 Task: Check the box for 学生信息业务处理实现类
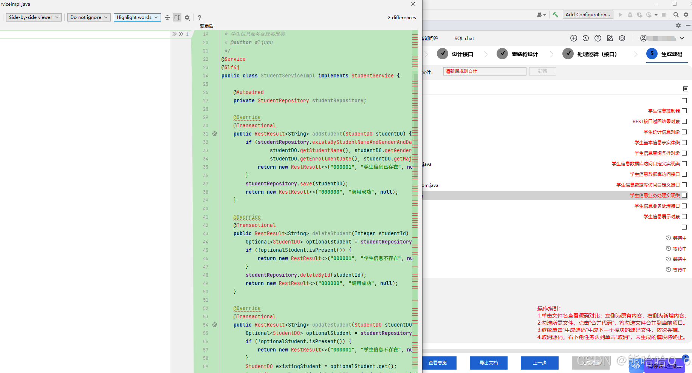click(x=684, y=196)
